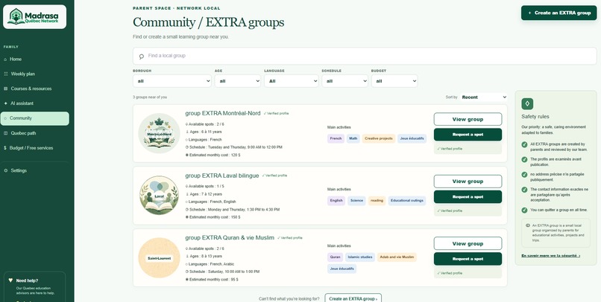Image resolution: width=601 pixels, height=302 pixels.
Task: Go to Courses & resources
Action: (35, 89)
